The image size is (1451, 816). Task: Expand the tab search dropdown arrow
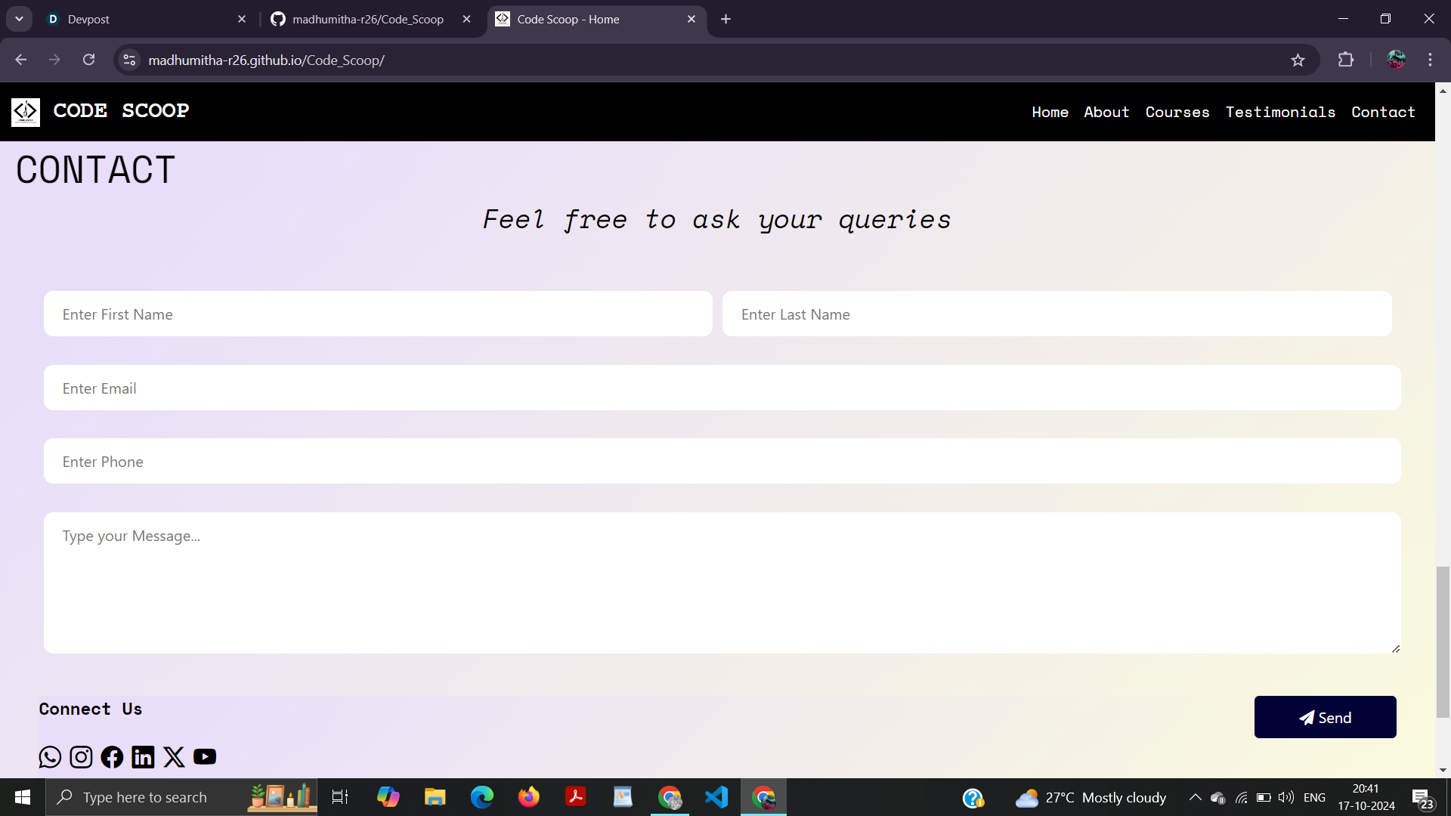point(20,19)
